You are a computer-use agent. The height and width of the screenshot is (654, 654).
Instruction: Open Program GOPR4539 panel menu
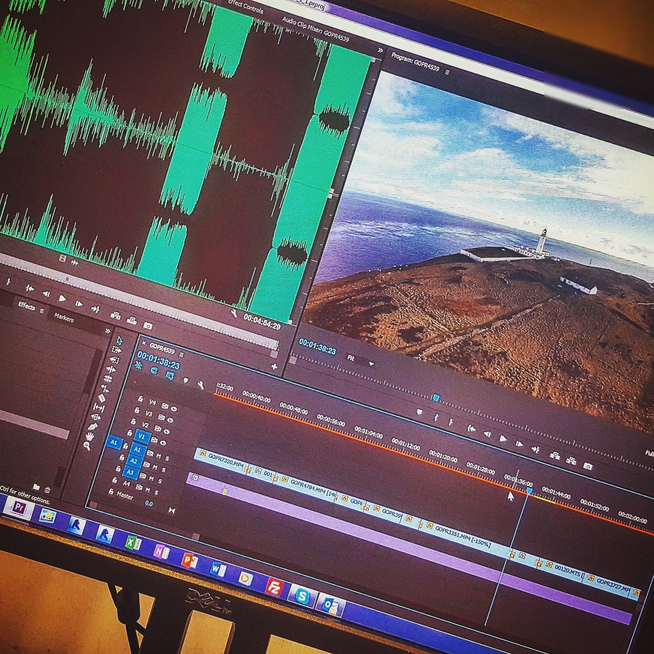coord(447,73)
